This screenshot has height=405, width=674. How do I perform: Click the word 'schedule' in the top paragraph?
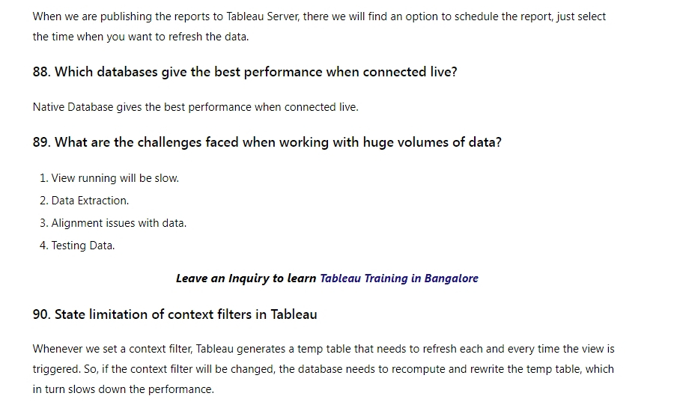point(476,16)
